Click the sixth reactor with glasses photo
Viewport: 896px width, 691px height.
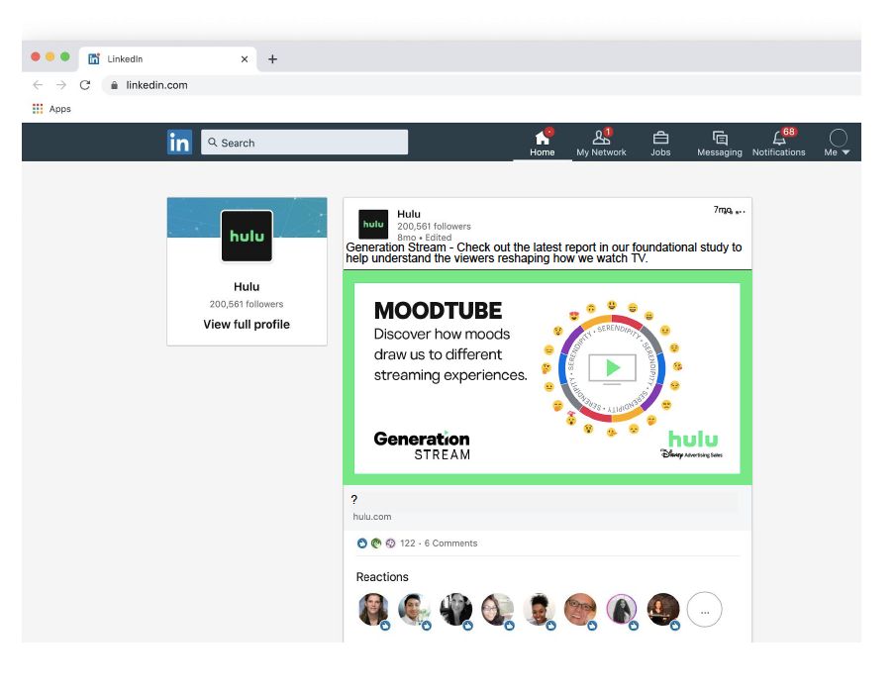(580, 609)
